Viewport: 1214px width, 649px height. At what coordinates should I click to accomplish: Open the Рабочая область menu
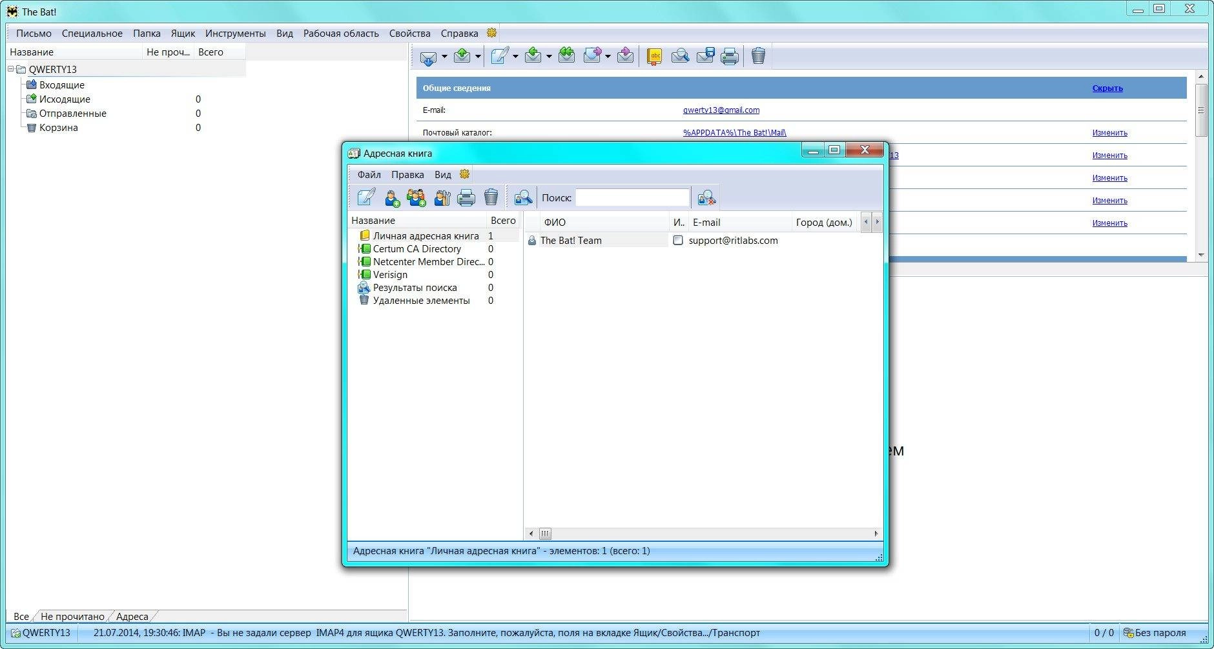(x=341, y=34)
